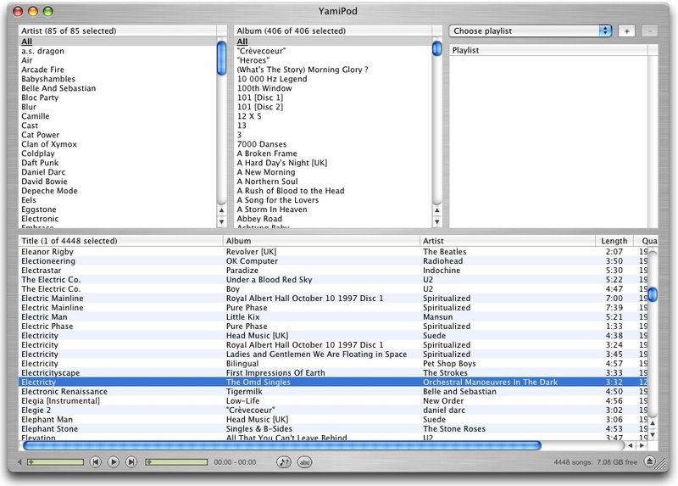This screenshot has height=486, width=678.
Task: Sort songs by the Artist column header
Action: tap(507, 241)
